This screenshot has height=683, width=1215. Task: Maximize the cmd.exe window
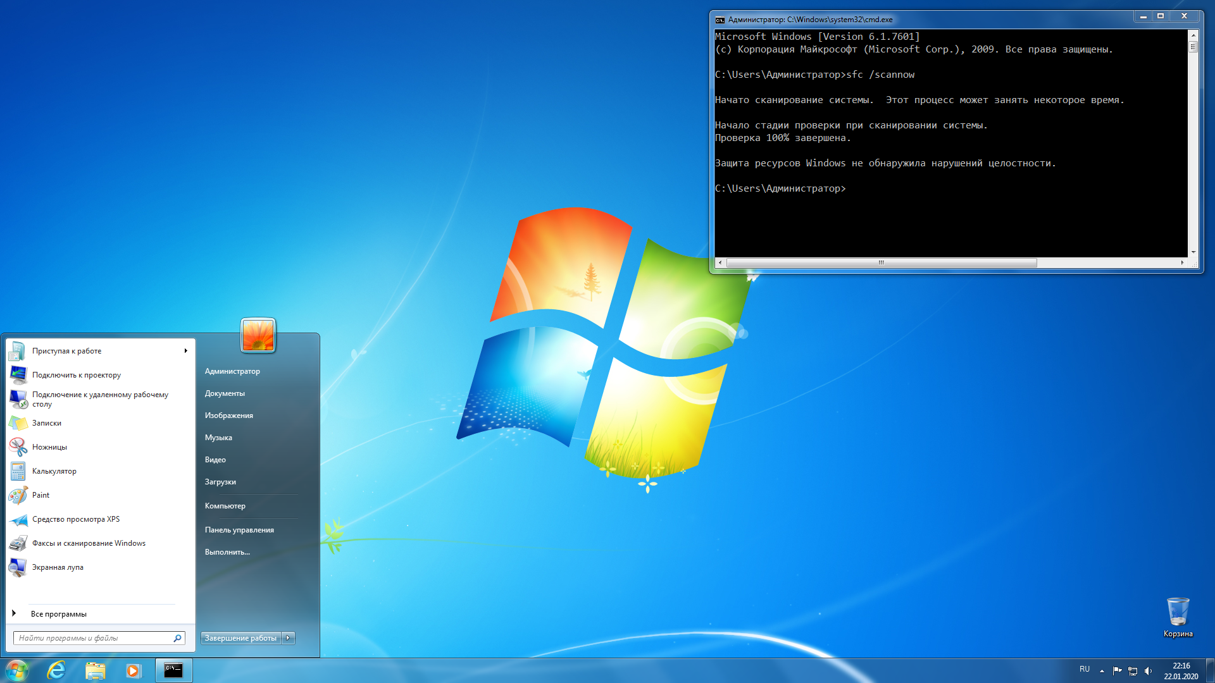tap(1161, 16)
